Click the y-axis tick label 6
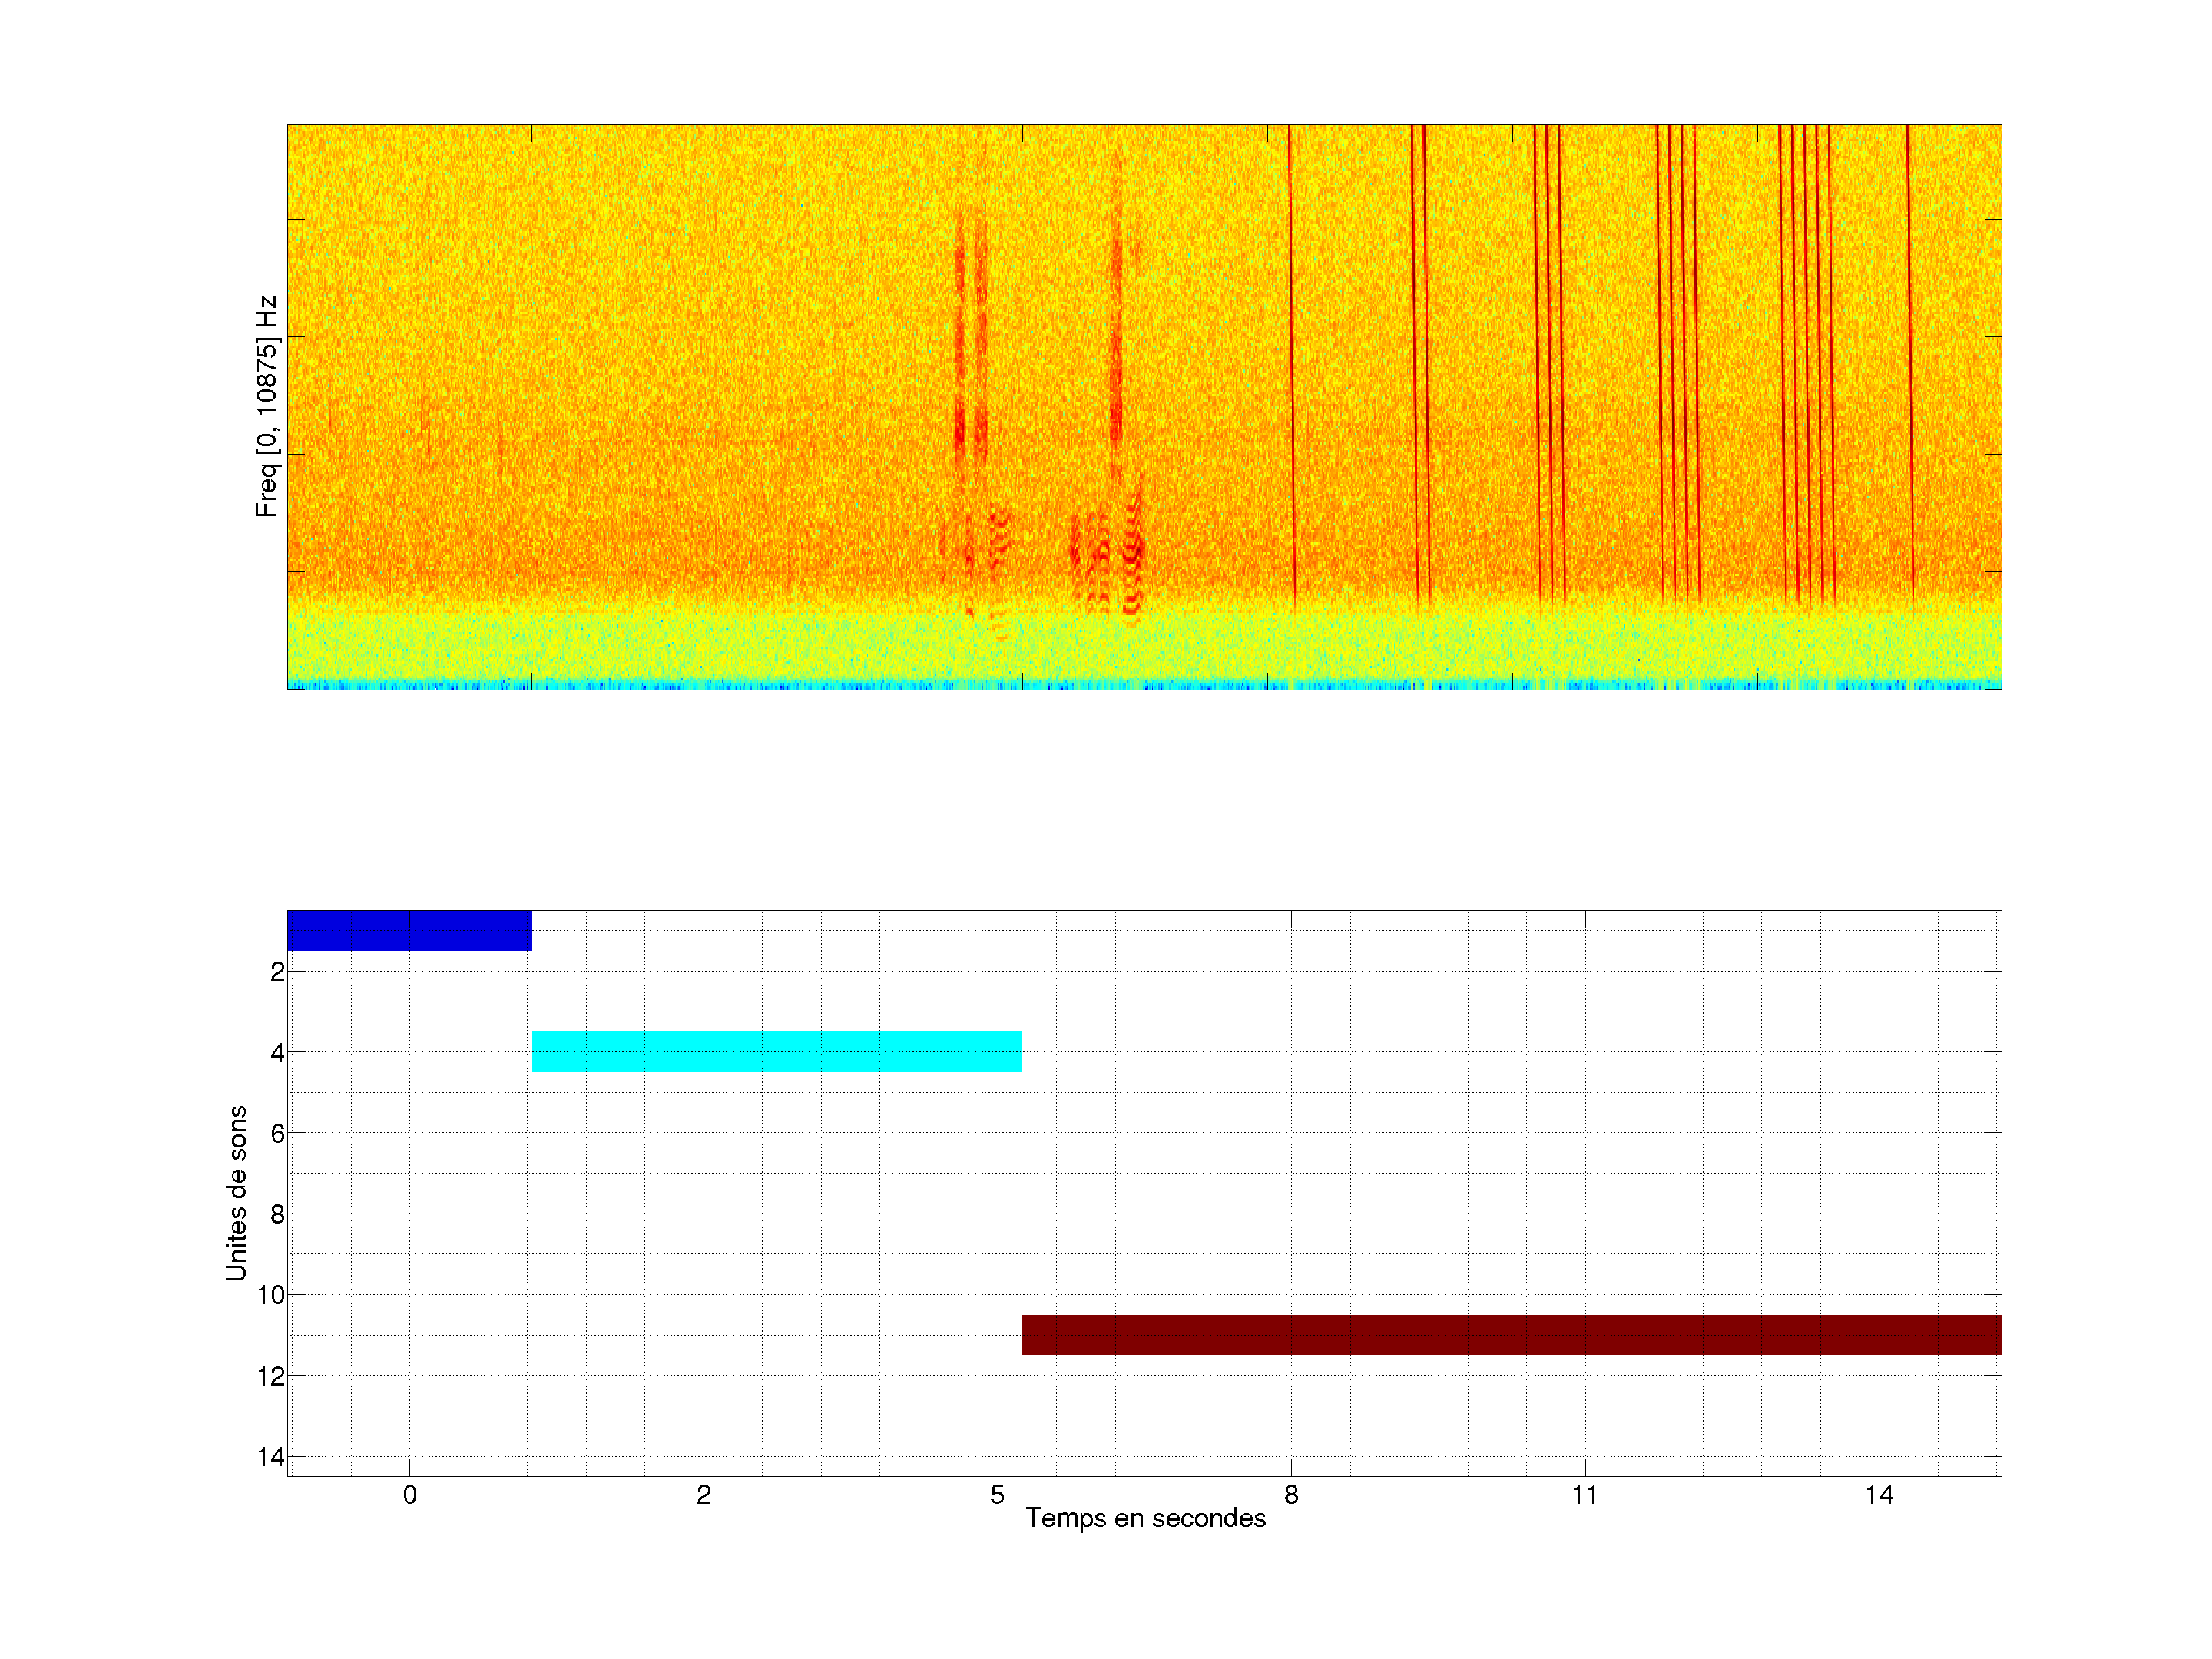The width and height of the screenshot is (2212, 1659). click(277, 1133)
